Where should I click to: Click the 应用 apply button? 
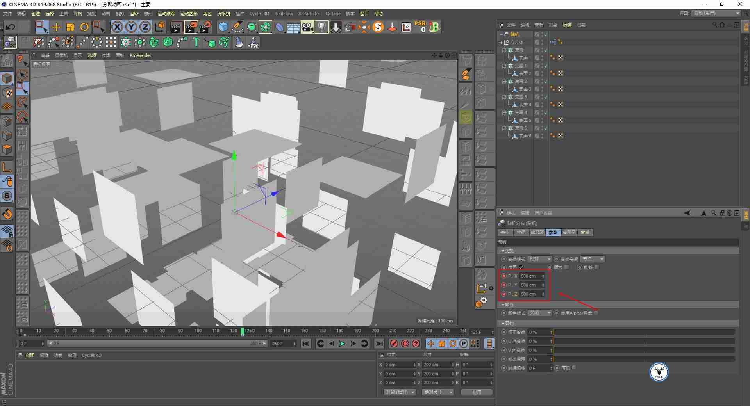(x=477, y=392)
